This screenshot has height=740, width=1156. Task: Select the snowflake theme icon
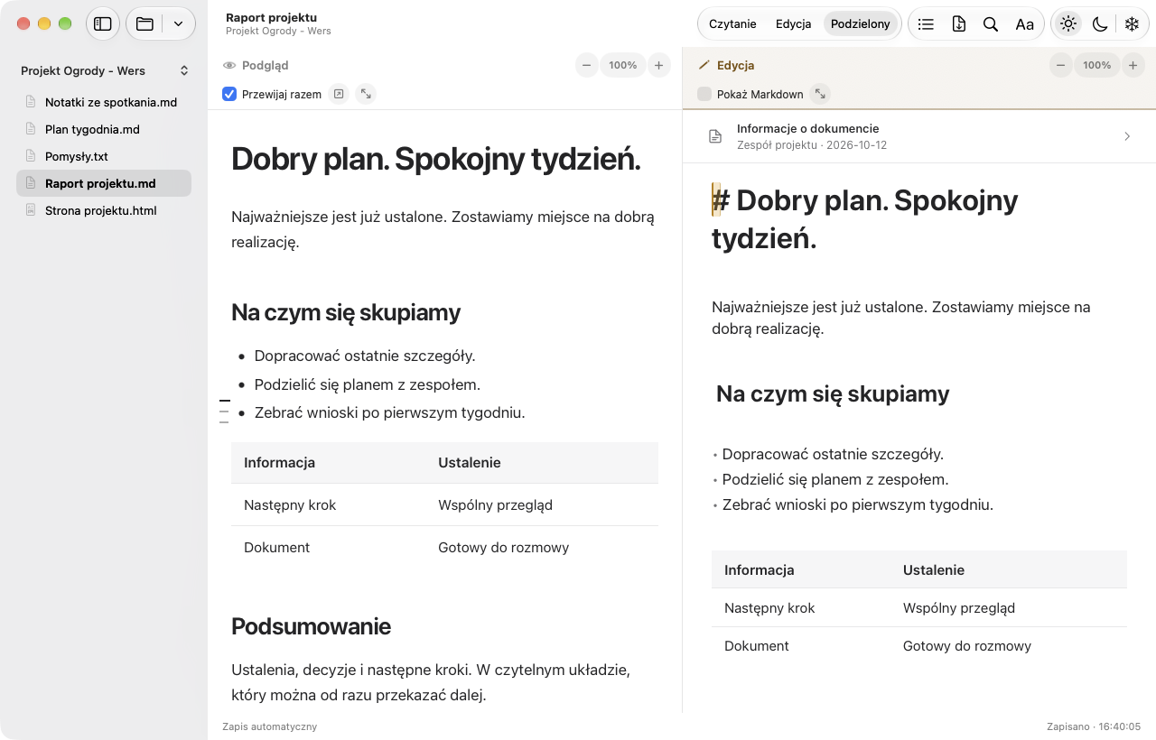[x=1132, y=24]
